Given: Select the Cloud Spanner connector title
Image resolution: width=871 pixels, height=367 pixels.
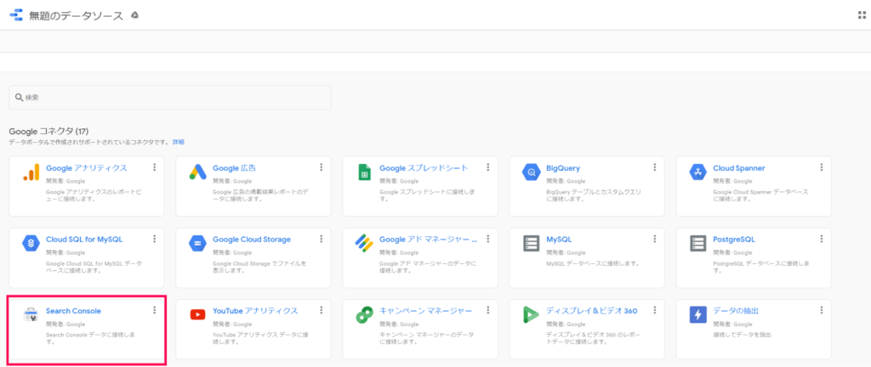Looking at the screenshot, I should tap(739, 168).
